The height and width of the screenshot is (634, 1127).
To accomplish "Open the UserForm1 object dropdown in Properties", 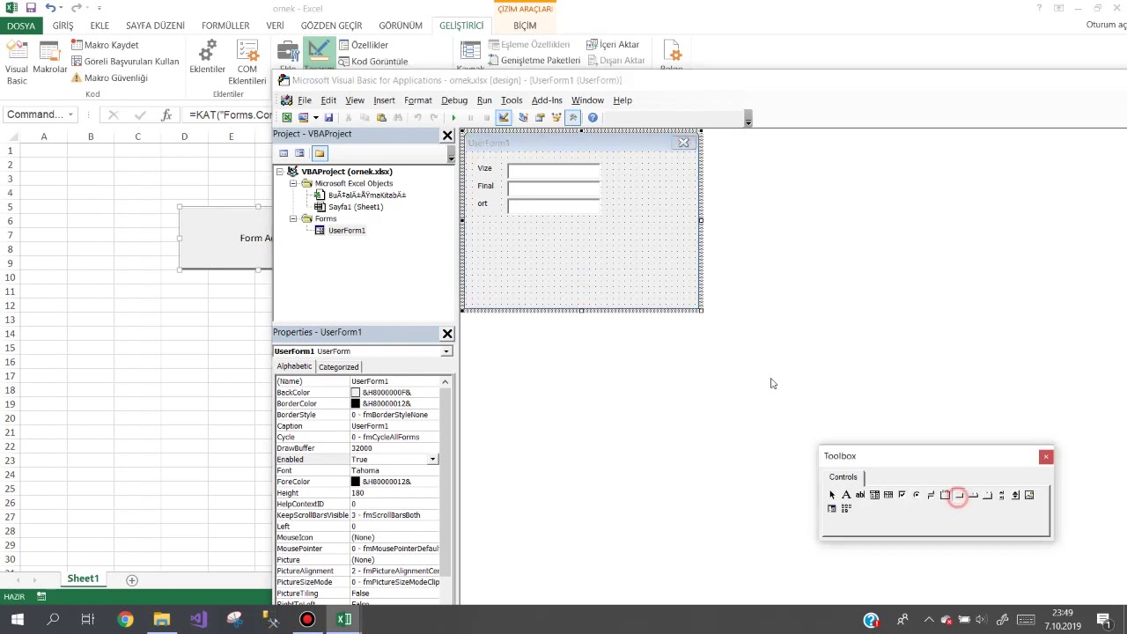I will pyautogui.click(x=446, y=351).
